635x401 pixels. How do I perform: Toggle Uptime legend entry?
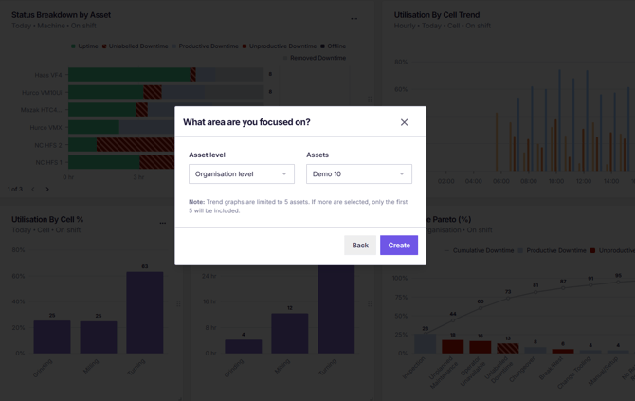point(84,46)
